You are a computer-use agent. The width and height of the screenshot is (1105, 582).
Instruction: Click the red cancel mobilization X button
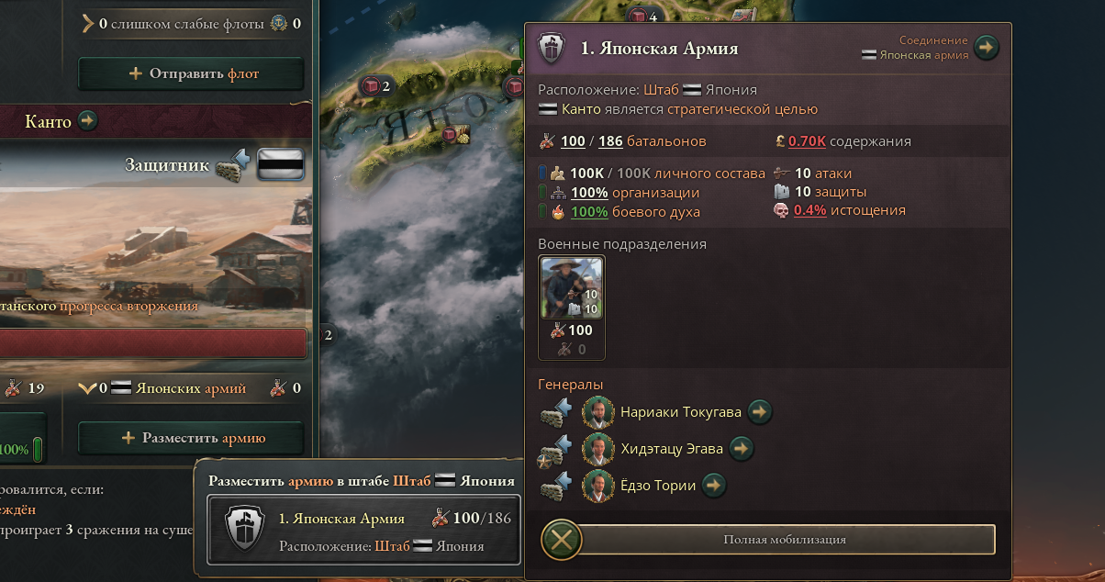tap(562, 540)
